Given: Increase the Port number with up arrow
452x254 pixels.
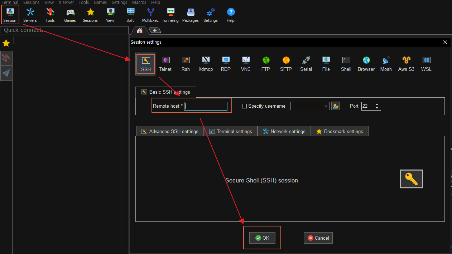Looking at the screenshot, I should click(377, 104).
